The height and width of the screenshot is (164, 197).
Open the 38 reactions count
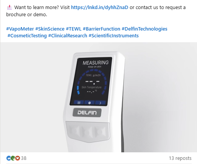[x=24, y=158]
